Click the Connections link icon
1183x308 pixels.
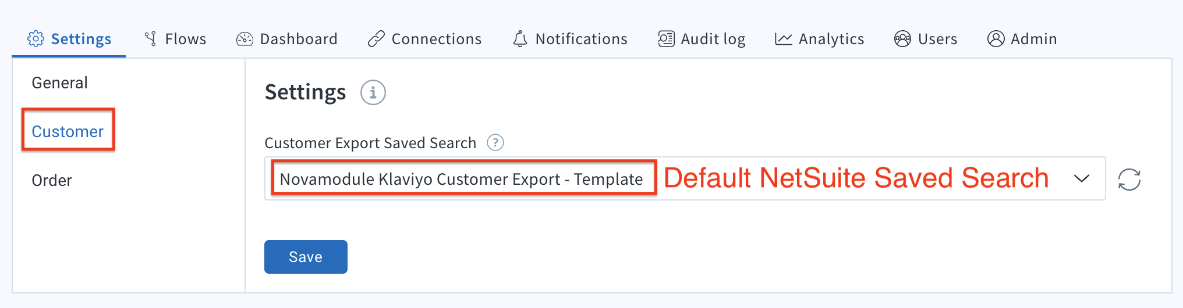(x=376, y=39)
